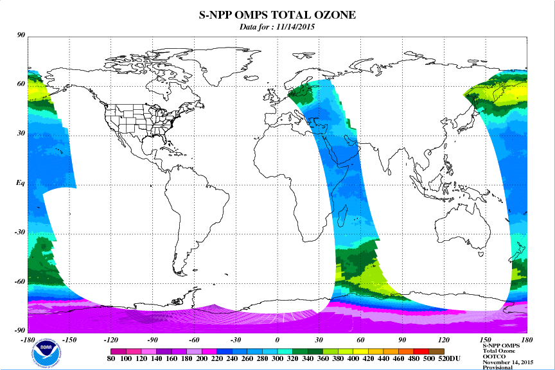Click the latitude axis label '-90' at bottom
This screenshot has height=370, width=555.
[20, 330]
